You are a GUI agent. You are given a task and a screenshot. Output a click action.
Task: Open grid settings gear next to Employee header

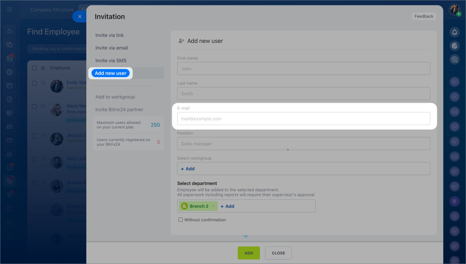pyautogui.click(x=43, y=68)
